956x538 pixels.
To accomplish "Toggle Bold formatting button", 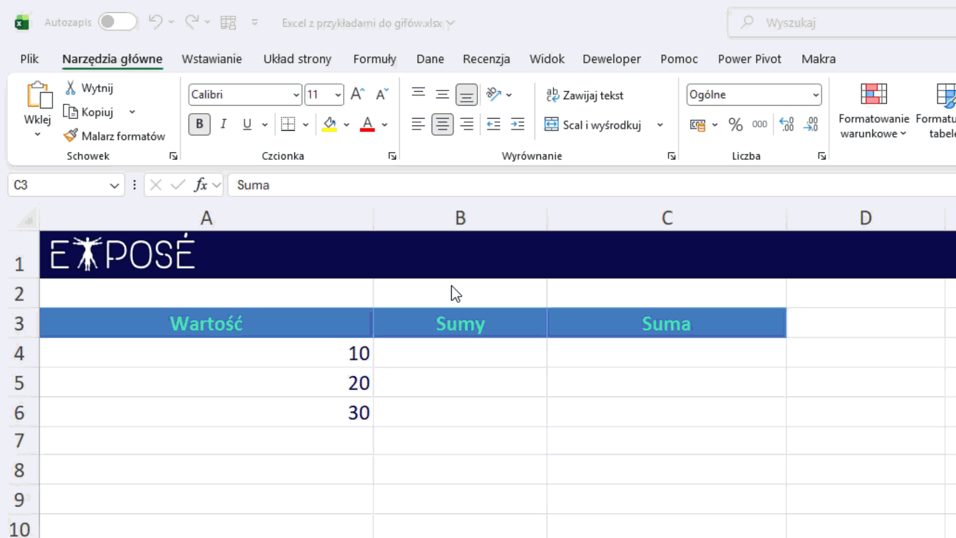I will [x=199, y=125].
